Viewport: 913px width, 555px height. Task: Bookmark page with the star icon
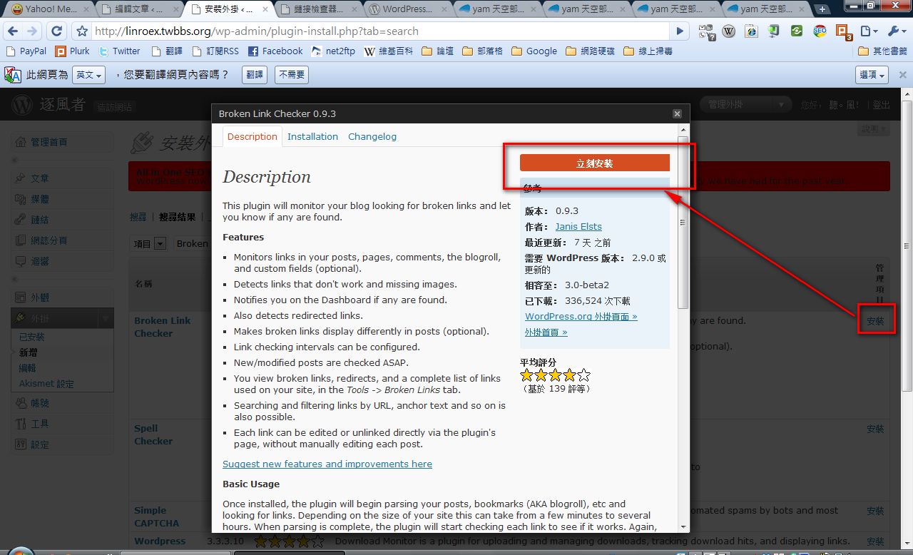(x=82, y=31)
